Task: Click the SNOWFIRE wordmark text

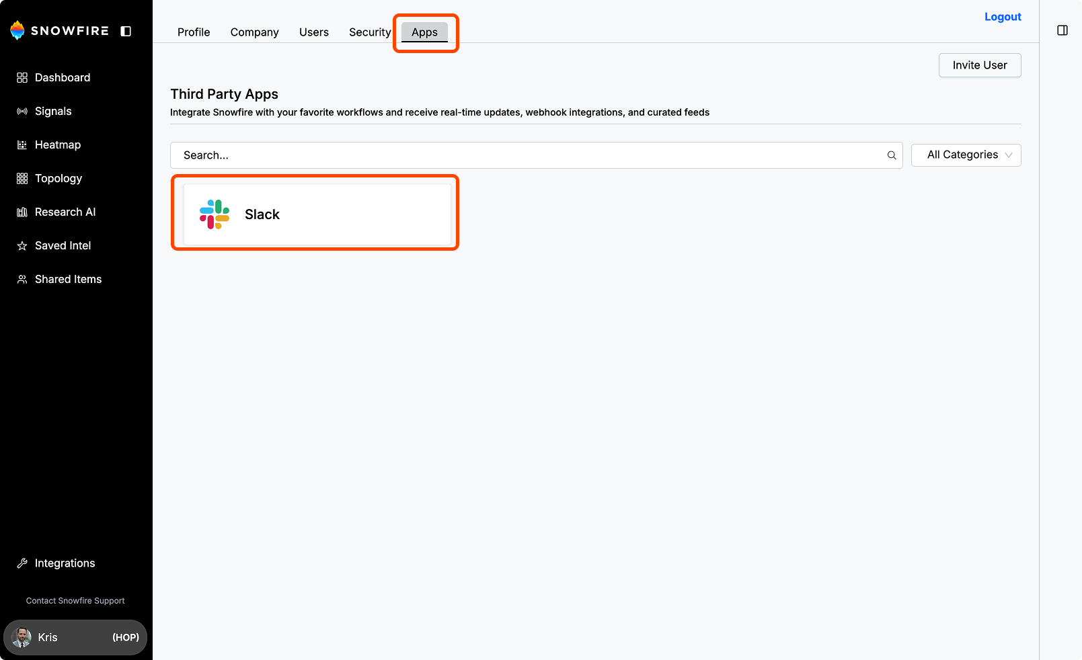Action: (x=70, y=31)
